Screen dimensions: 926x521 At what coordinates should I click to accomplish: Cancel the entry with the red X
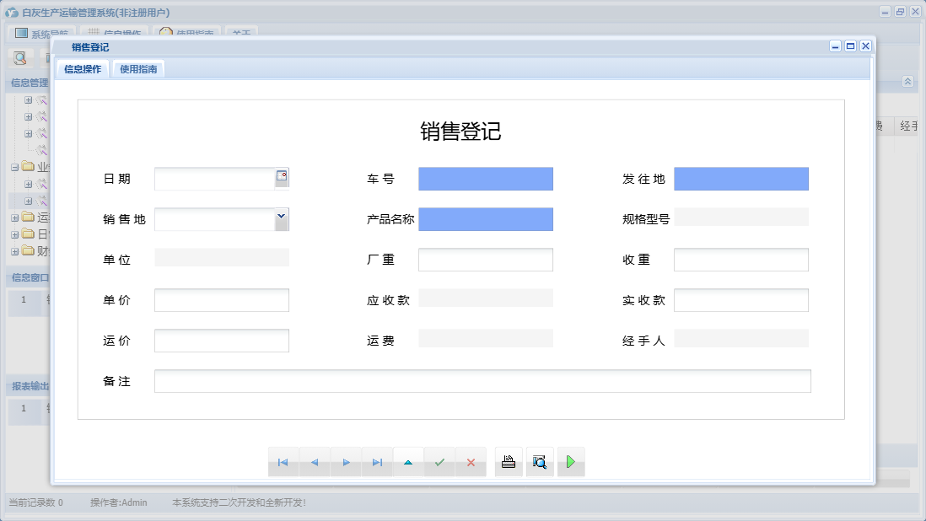(471, 461)
